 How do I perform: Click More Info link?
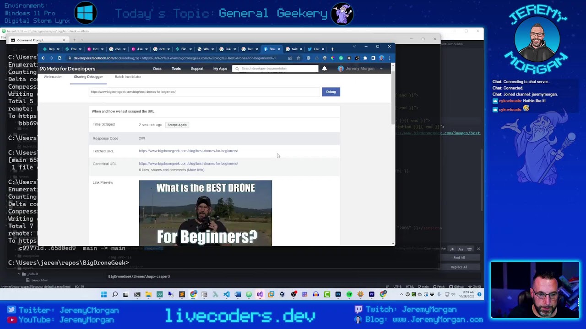pos(195,170)
